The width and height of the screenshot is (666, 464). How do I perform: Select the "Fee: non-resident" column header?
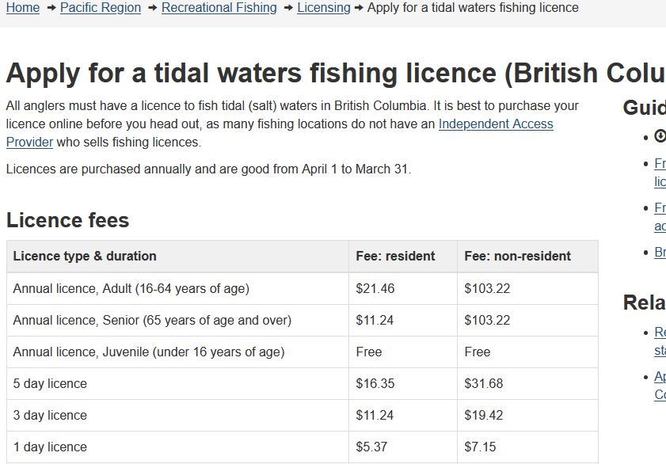pos(527,257)
